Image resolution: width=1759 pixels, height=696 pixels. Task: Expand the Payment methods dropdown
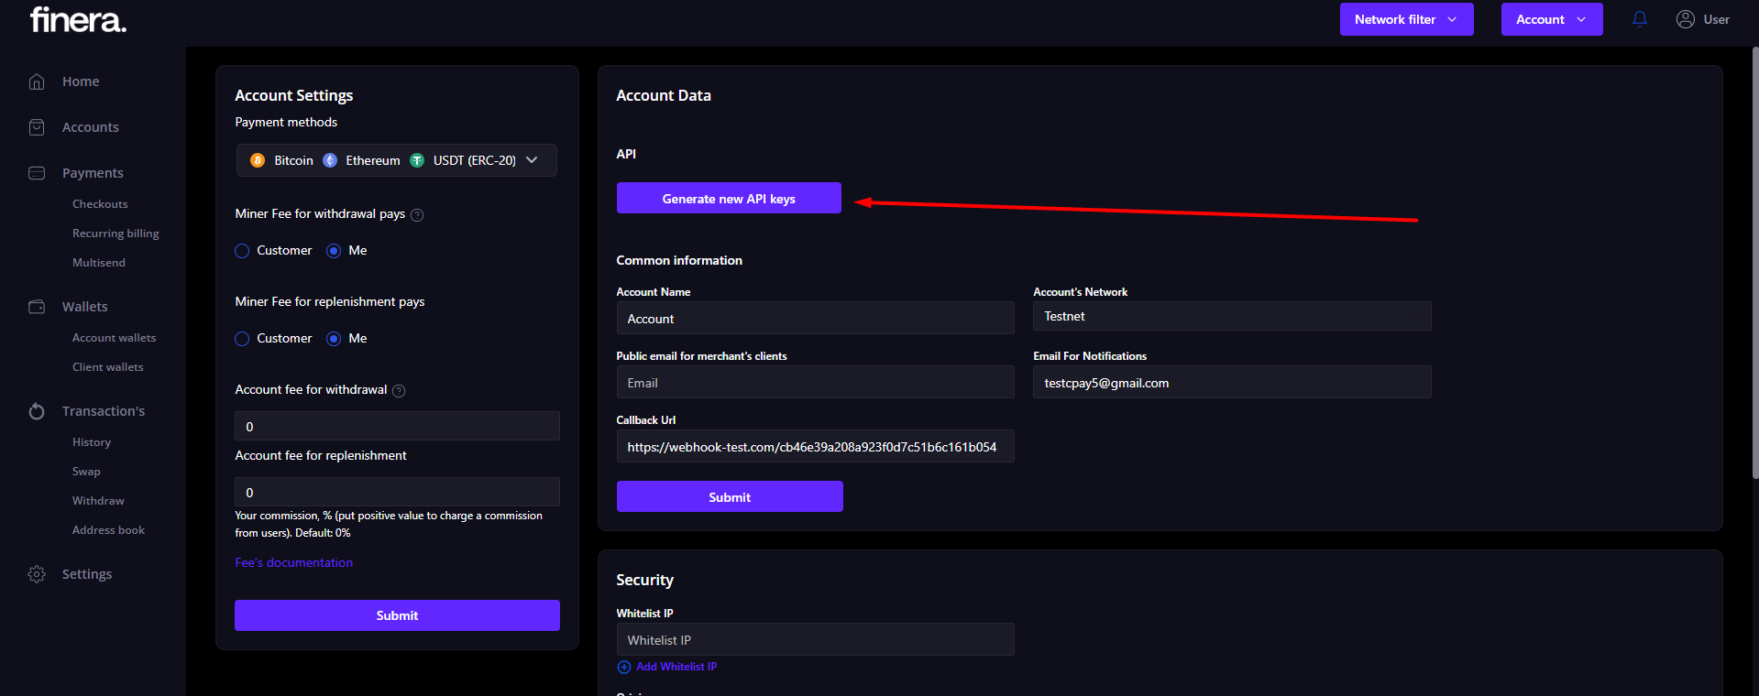532,160
